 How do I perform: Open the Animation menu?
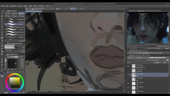point(13,6)
